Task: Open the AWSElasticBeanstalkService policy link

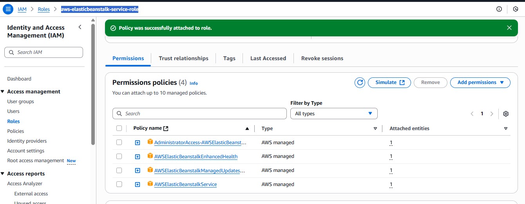Action: click(185, 184)
